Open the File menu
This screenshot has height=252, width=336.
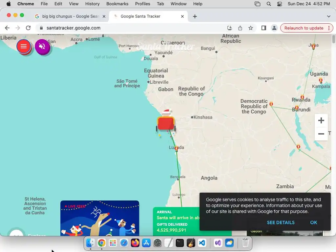[44, 4]
